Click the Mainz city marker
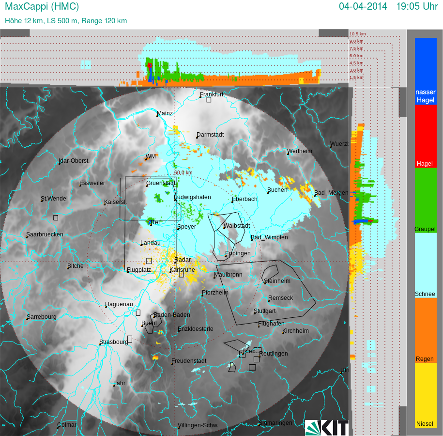Viewport: 443px width, 436px height. pyautogui.click(x=157, y=116)
